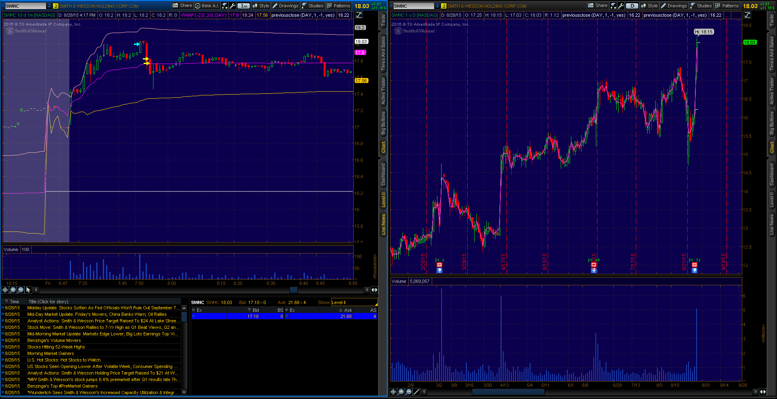Viewport: 777px width, 399px height.
Task: Click the bid row radio dot at 17.10
Action: (193, 316)
